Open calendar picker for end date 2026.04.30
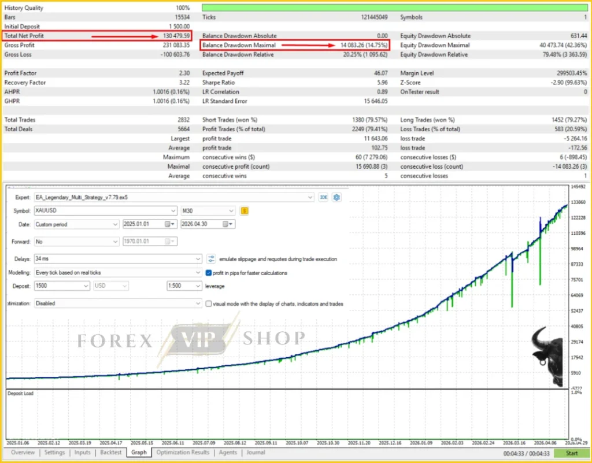This screenshot has width=592, height=463. (x=228, y=224)
